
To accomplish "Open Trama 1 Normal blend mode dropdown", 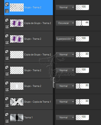I will (x=65, y=118).
